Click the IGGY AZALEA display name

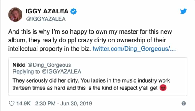pyautogui.click(x=47, y=11)
